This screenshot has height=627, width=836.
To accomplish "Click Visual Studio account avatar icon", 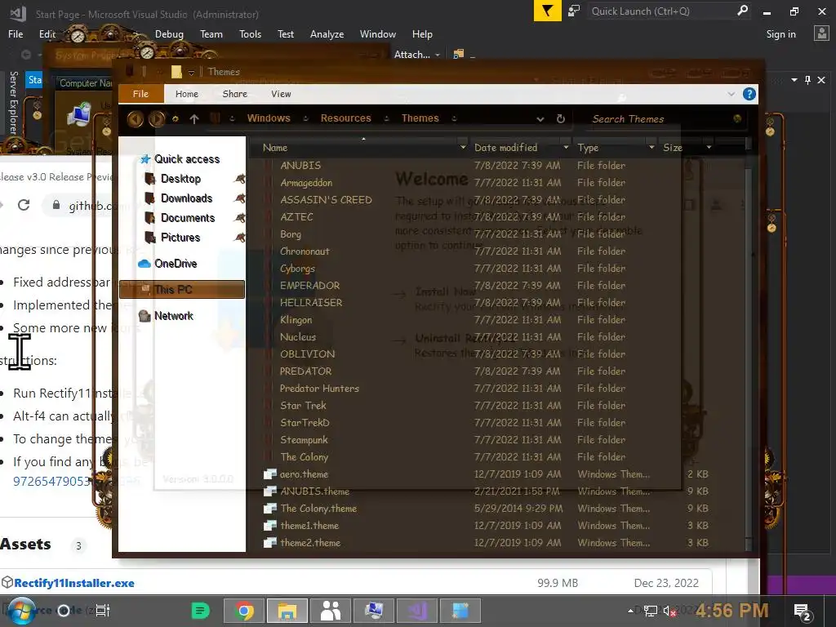I will click(821, 33).
